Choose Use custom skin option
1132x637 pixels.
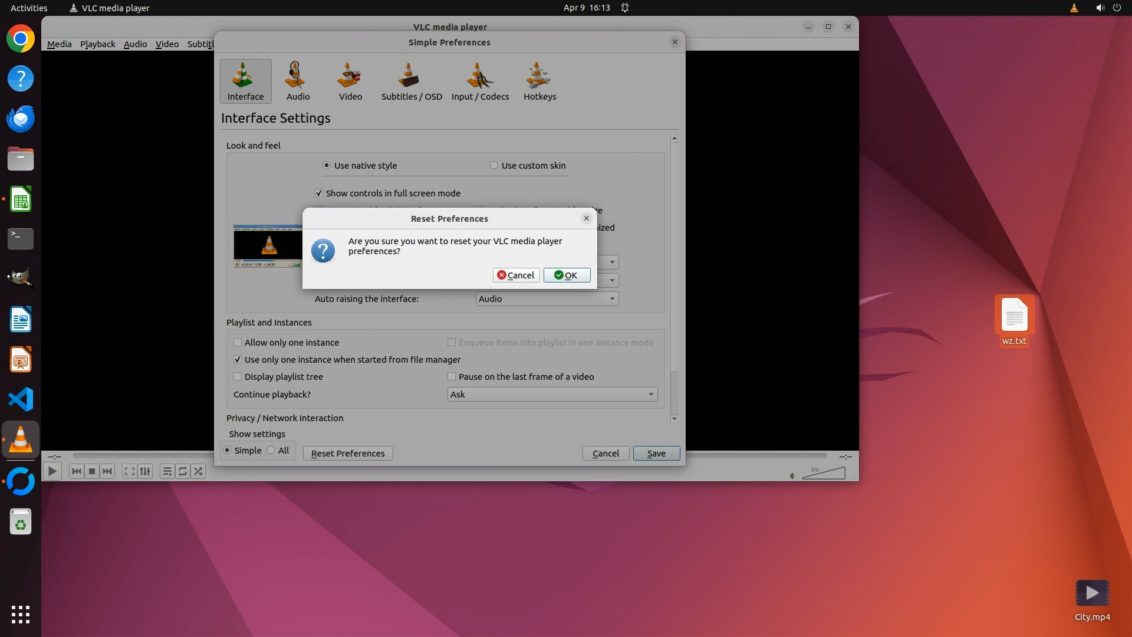(494, 165)
